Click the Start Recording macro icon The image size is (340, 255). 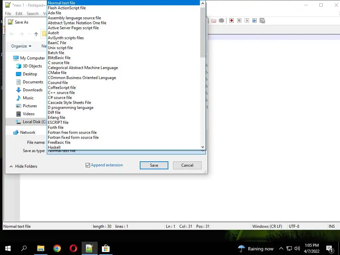coord(231,21)
